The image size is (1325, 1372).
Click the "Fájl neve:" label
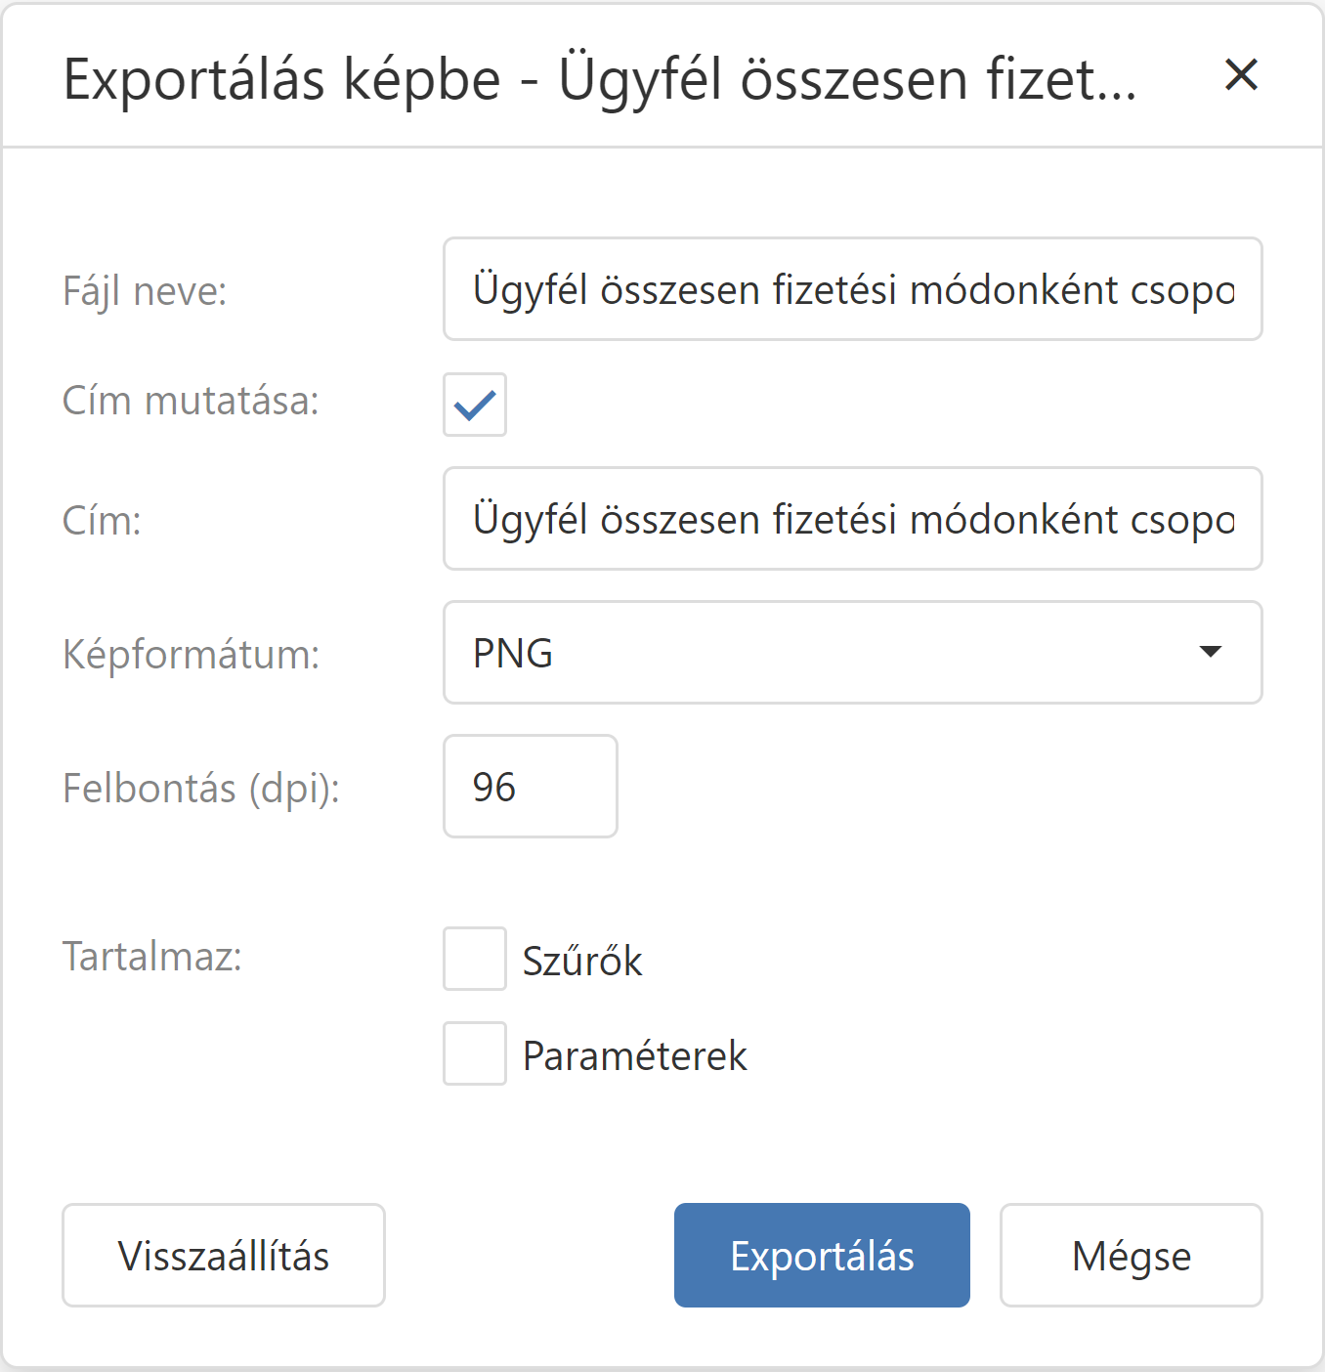pyautogui.click(x=145, y=291)
